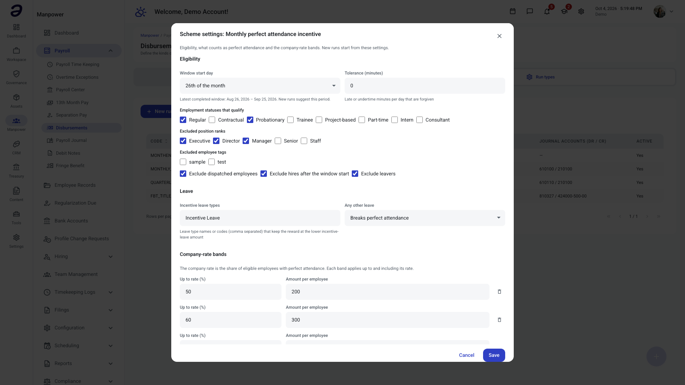Uncheck the Regular employment status
Screen dimensions: 685x385
(x=183, y=120)
